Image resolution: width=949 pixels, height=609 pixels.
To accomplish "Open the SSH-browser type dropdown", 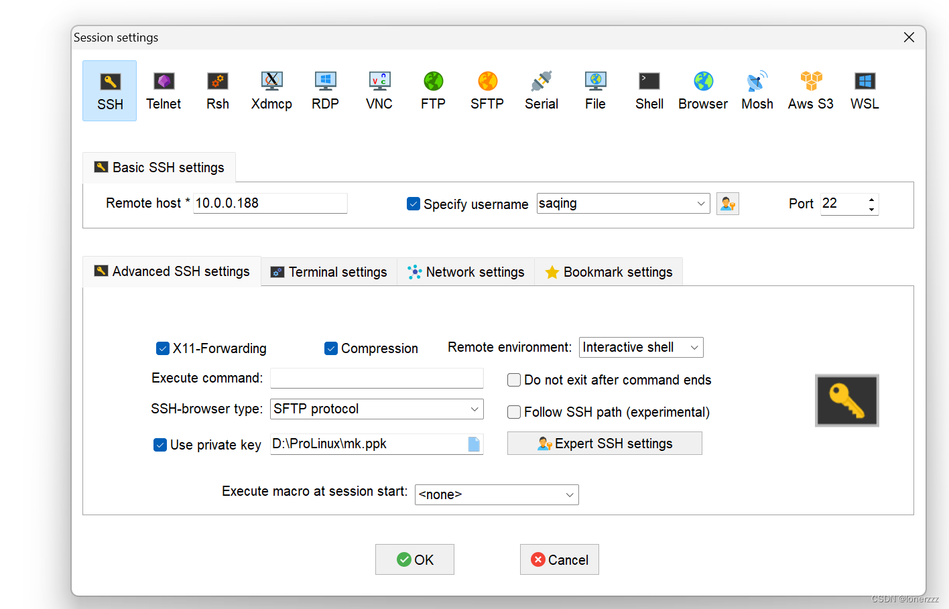I will [474, 409].
